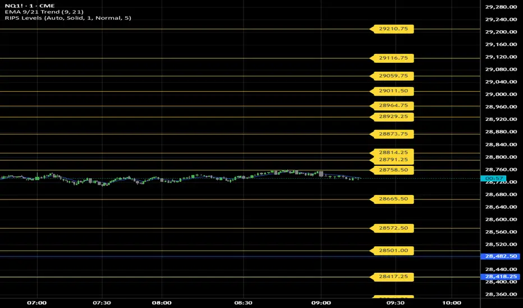523x308 pixels.
Task: Click the 08:00 time axis label
Action: [x=162, y=302]
